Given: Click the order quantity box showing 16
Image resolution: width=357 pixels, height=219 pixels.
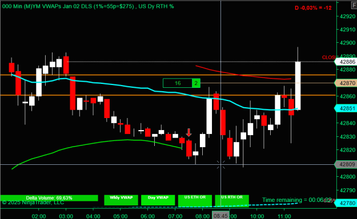Looking at the screenshot, I should click(178, 83).
